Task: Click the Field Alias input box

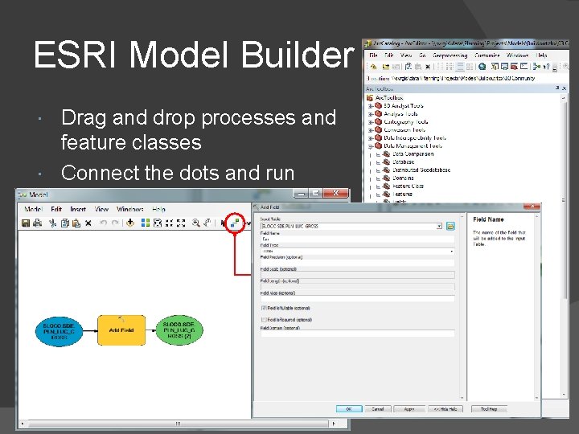Action: click(357, 298)
